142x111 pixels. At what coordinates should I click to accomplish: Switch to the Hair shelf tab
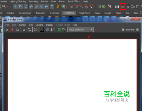pos(136,13)
